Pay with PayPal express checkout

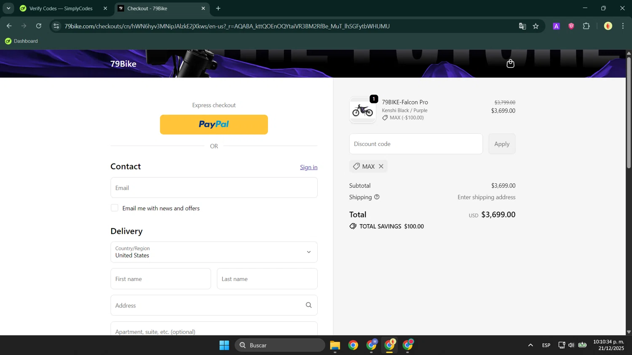(214, 125)
